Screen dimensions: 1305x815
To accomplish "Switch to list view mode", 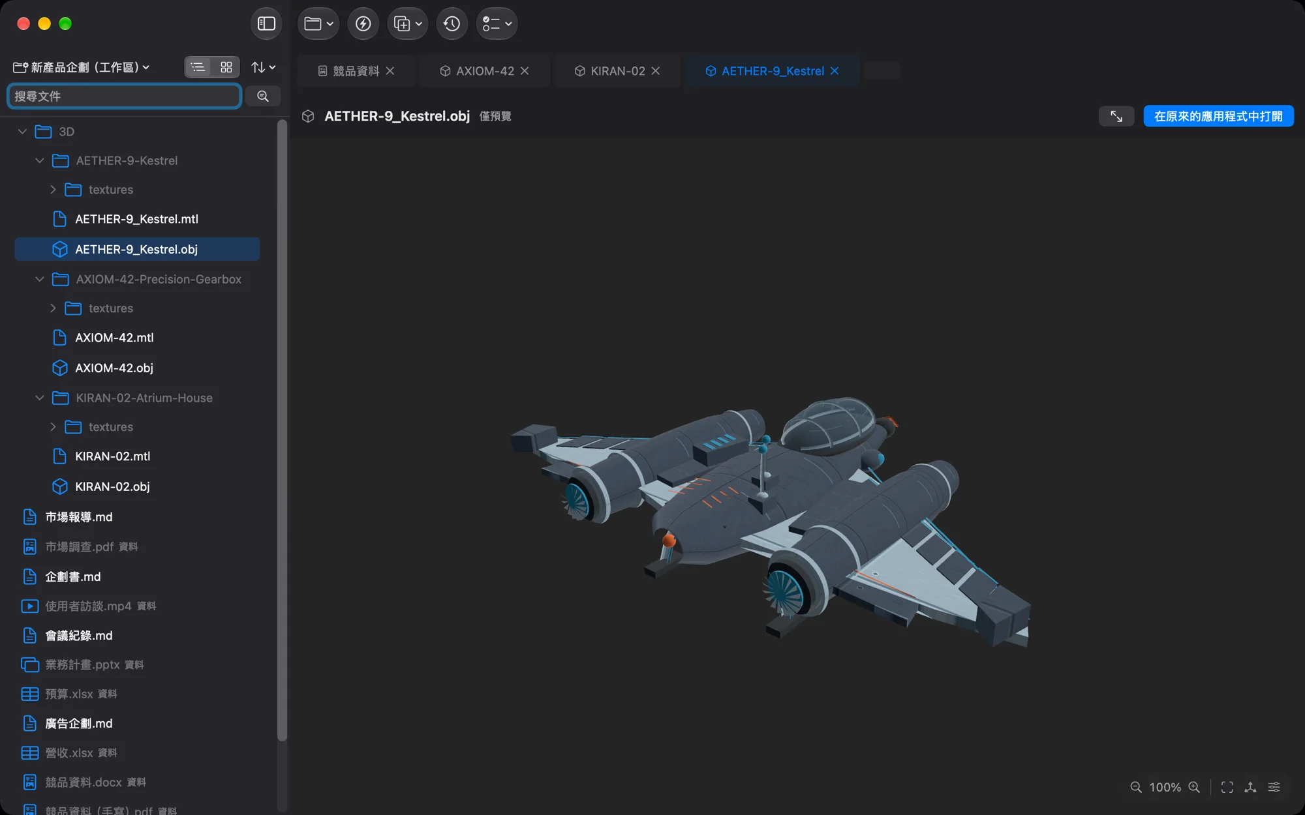I will (198, 67).
